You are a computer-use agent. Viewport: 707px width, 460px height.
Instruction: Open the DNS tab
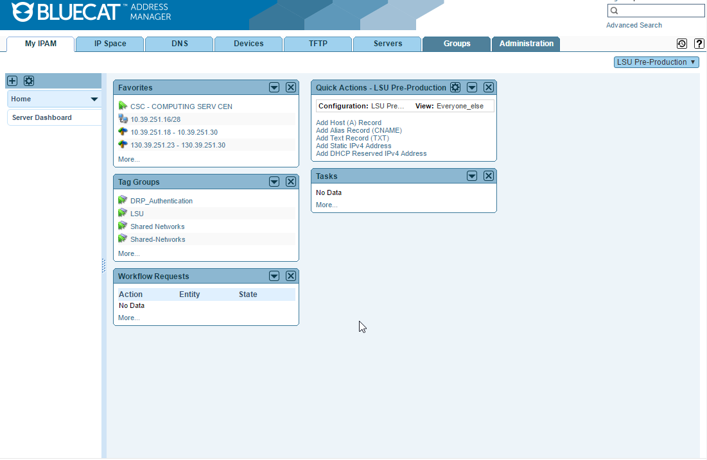(x=179, y=44)
